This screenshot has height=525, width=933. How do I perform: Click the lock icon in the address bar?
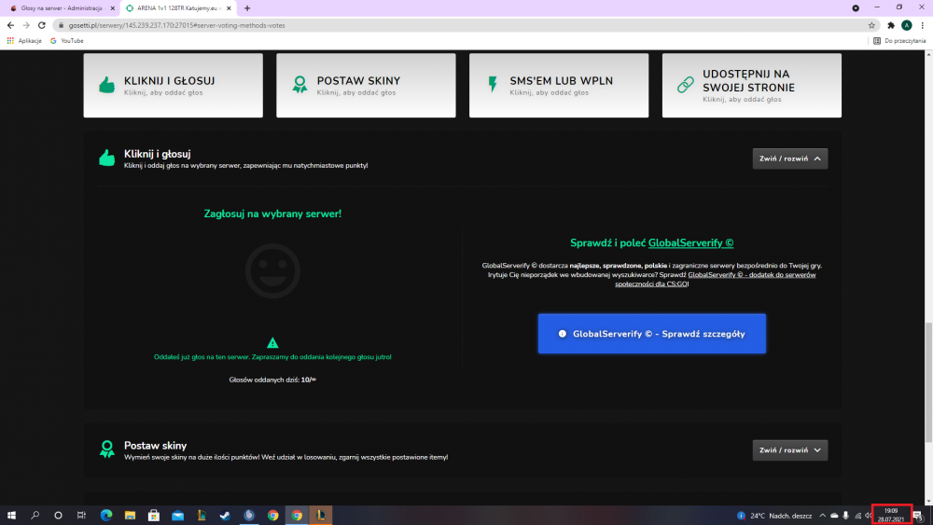pos(61,25)
